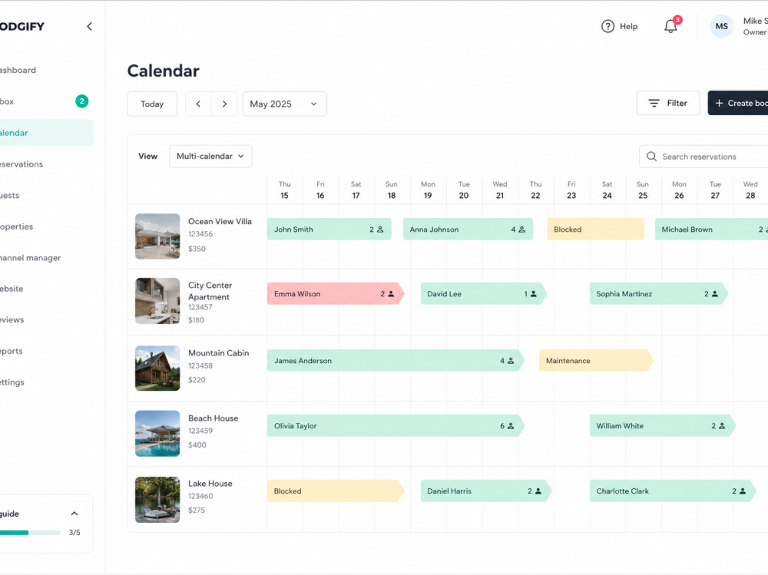Click the guest icon on Emma Wilson booking
This screenshot has width=768, height=575.
pyautogui.click(x=391, y=294)
